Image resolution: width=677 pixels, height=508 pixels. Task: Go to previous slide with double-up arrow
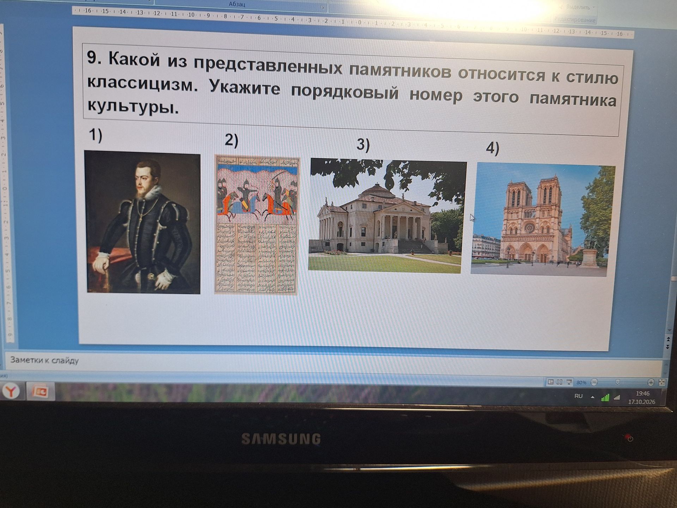coord(667,339)
